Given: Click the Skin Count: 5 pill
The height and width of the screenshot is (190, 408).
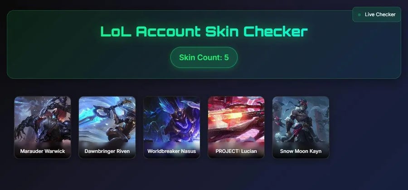Looking at the screenshot, I should pyautogui.click(x=204, y=57).
